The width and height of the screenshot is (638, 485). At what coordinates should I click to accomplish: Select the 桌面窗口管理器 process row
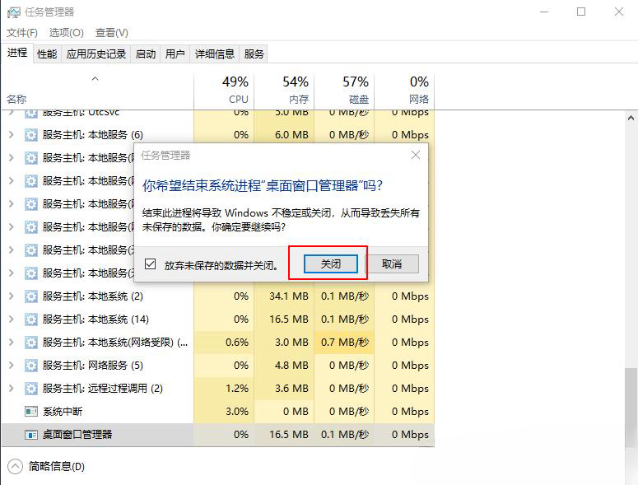[x=217, y=435]
